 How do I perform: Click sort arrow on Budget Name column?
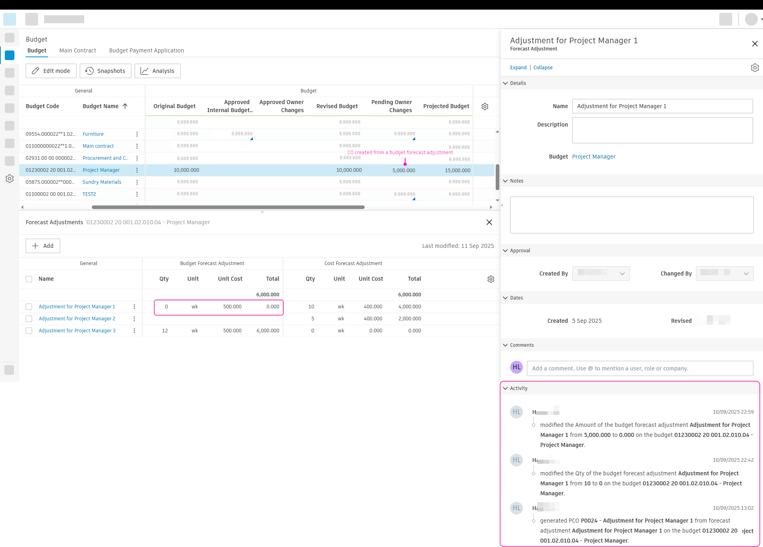(x=125, y=106)
